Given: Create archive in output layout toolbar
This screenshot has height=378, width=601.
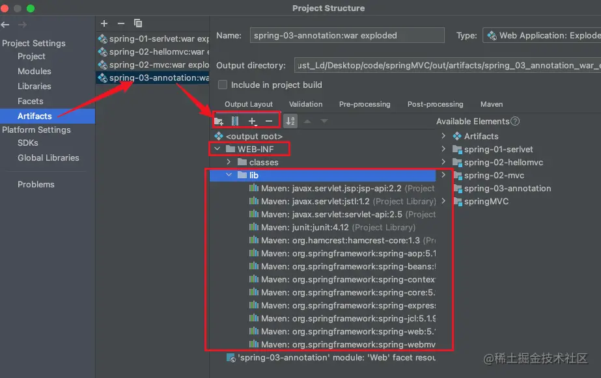Looking at the screenshot, I should (x=235, y=122).
